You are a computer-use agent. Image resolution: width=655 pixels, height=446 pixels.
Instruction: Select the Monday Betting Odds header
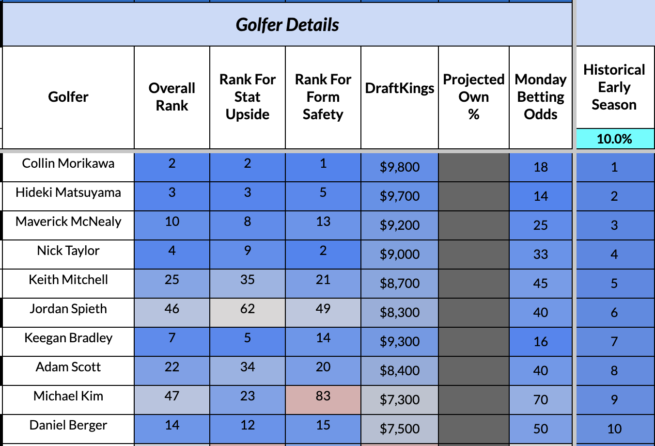[541, 97]
